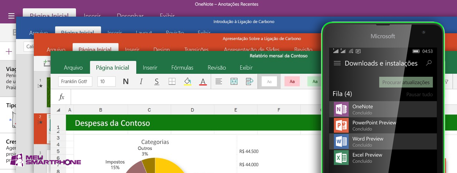Image resolution: width=457 pixels, height=173 pixels.
Task: Click the Despesas da Contoso title cell
Action: click(112, 123)
